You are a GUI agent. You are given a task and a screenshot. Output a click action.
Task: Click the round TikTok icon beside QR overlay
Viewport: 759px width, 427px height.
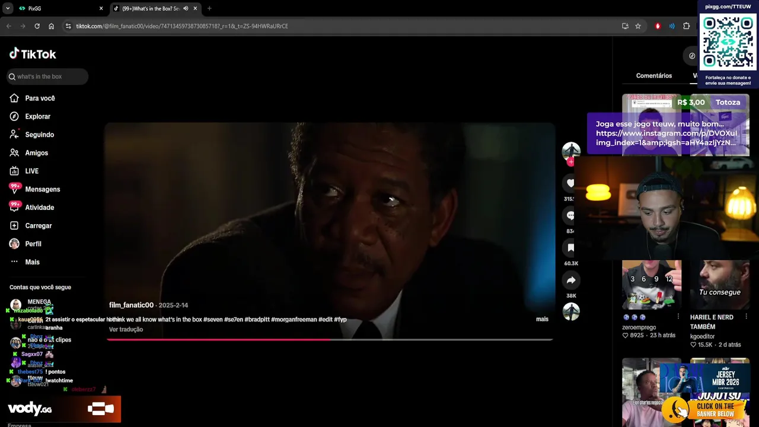tap(691, 56)
